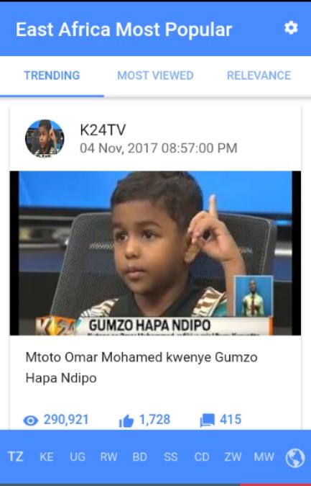
Task: Choose RW country filter
Action: point(108,457)
